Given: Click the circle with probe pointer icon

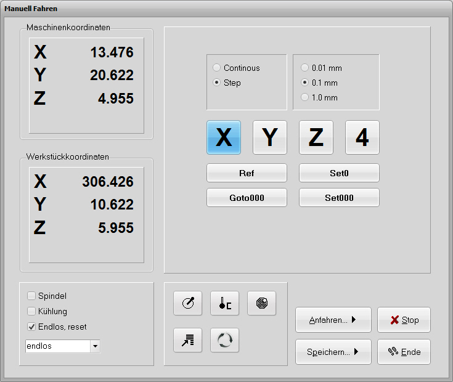Looking at the screenshot, I should click(x=188, y=303).
